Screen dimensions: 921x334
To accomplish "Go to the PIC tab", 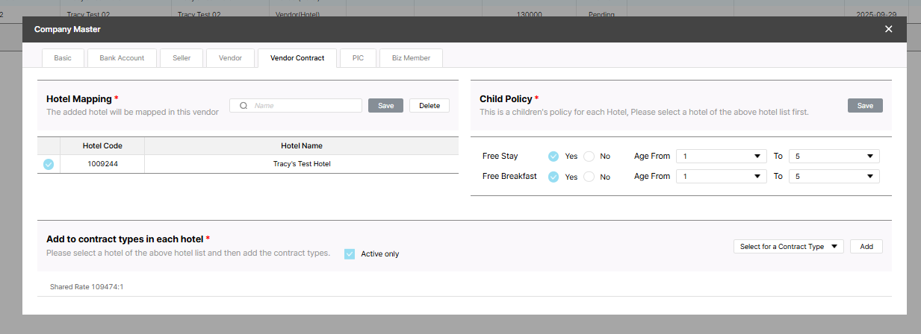I will click(358, 58).
